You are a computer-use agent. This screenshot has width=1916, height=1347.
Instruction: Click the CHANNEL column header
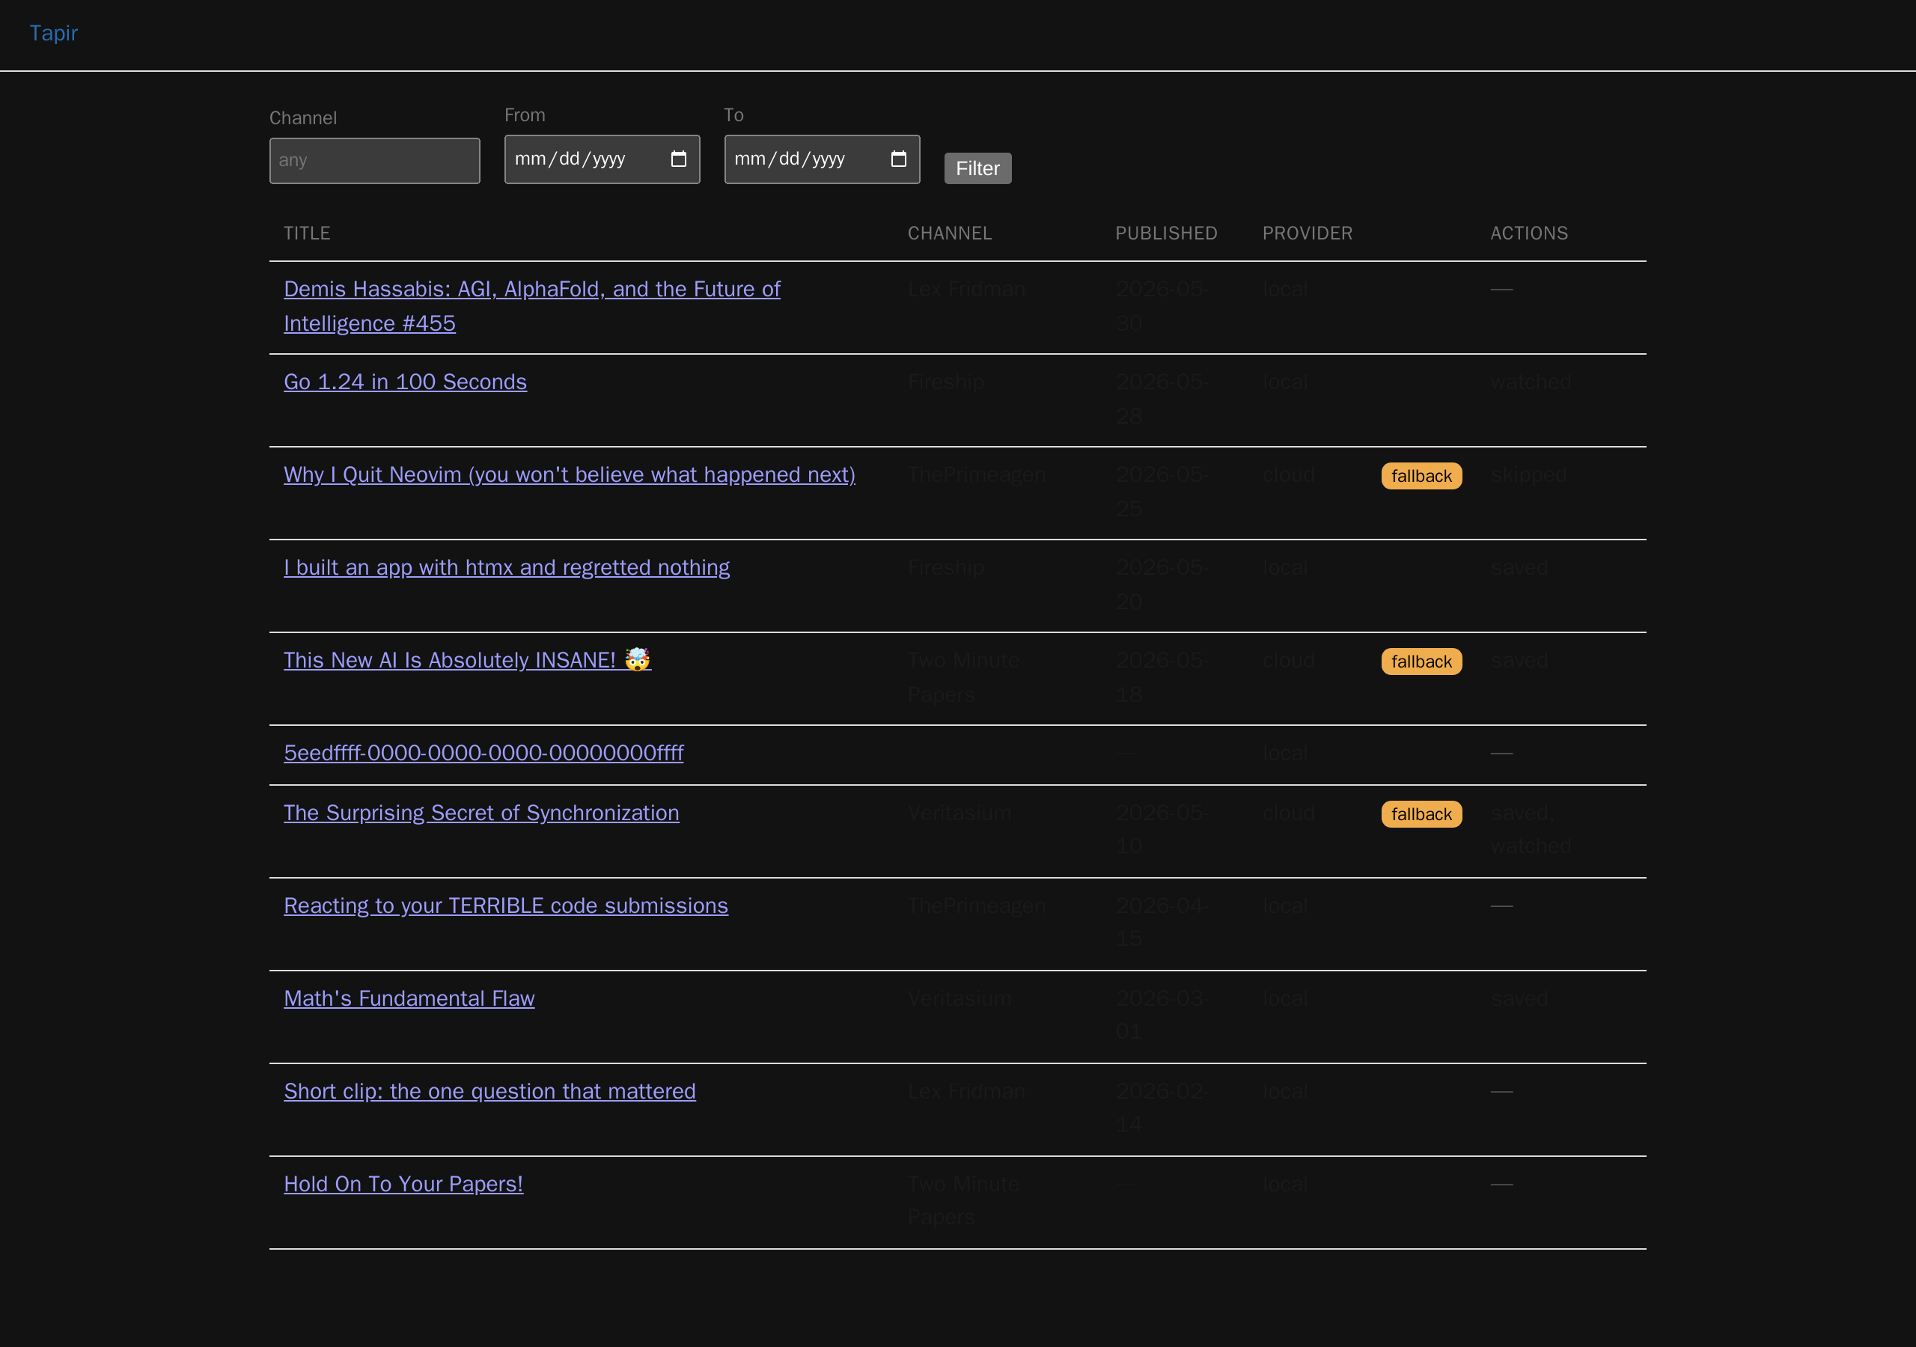click(x=950, y=233)
